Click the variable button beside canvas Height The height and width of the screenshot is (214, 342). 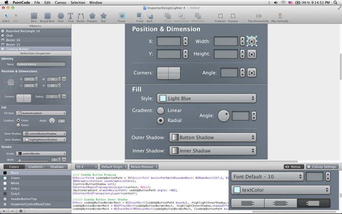252,54
